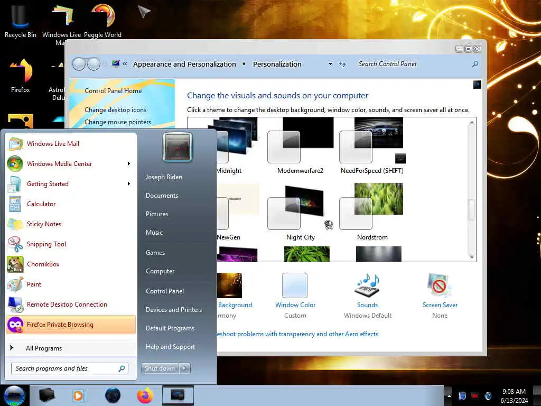The width and height of the screenshot is (541, 406).
Task: Click the address bar double chevron
Action: [x=125, y=64]
